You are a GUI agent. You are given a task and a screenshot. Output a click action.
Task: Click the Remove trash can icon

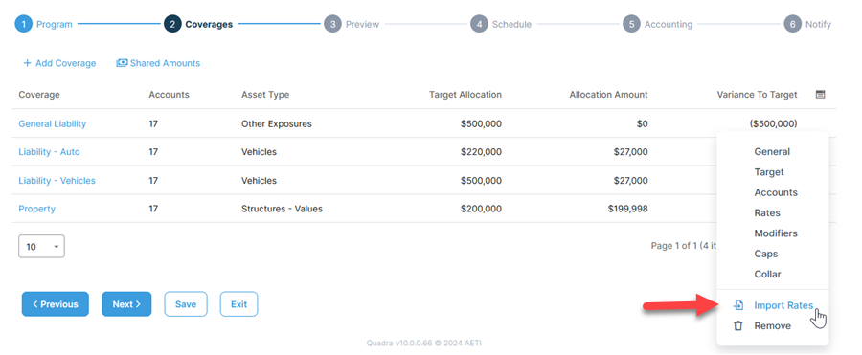pyautogui.click(x=738, y=326)
